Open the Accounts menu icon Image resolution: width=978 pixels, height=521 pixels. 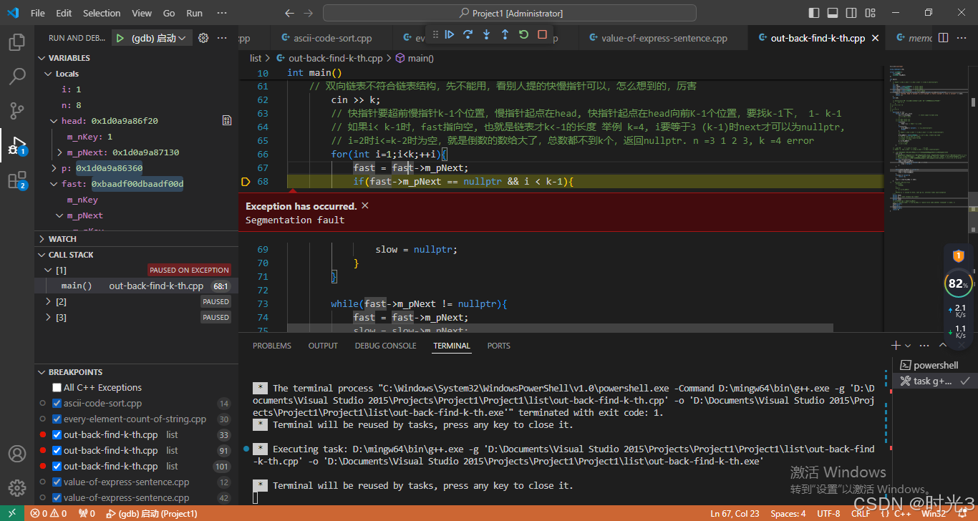pyautogui.click(x=17, y=454)
